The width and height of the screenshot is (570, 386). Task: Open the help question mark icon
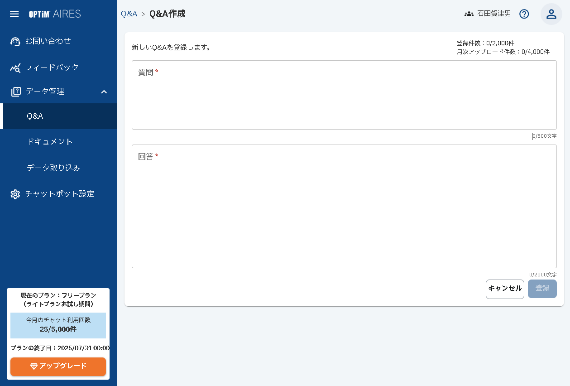[524, 14]
